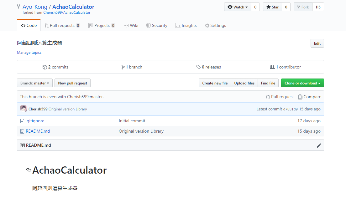Open the README.md file link
Screen dimensions: 346x203
click(x=38, y=131)
